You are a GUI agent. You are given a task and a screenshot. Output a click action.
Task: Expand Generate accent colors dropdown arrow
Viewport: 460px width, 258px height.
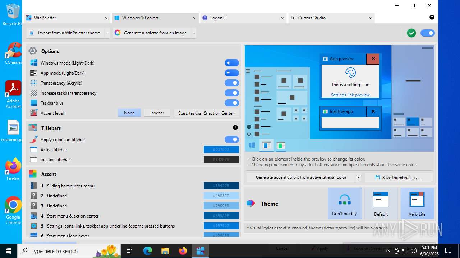point(359,177)
